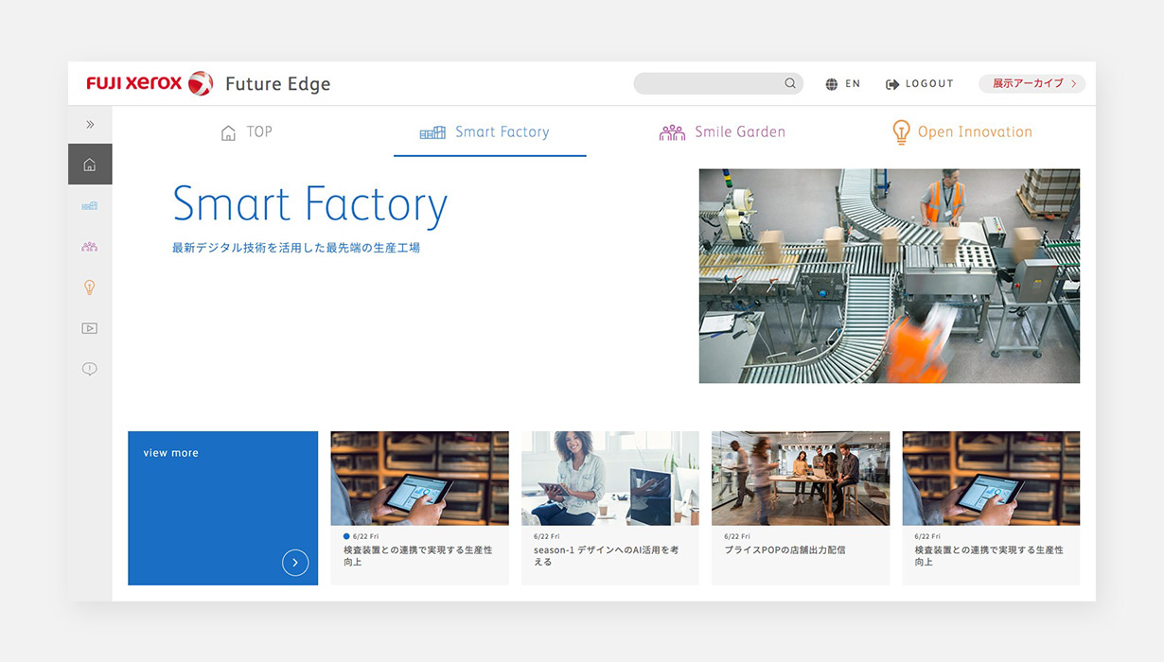Click the LOGOUT button
Viewport: 1164px width, 662px height.
pyautogui.click(x=919, y=84)
